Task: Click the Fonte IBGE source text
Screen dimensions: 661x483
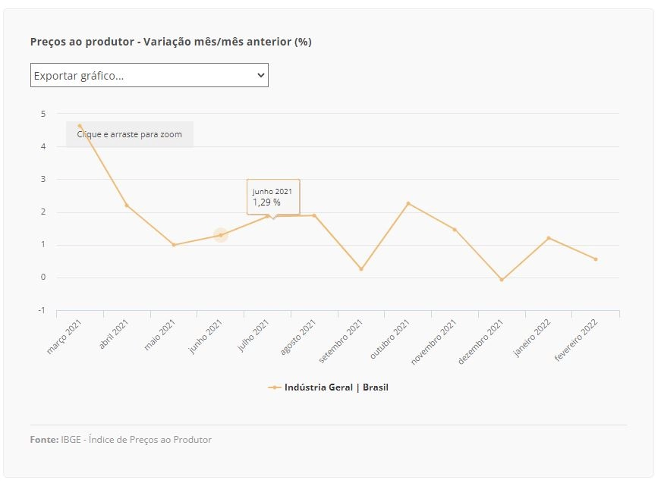Action: [x=121, y=440]
